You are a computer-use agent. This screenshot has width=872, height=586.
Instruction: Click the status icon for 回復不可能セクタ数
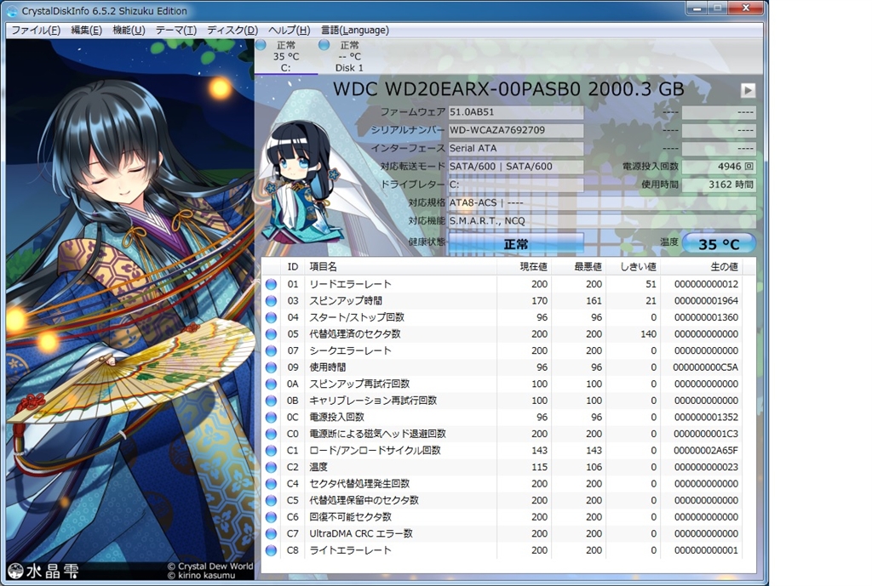271,517
